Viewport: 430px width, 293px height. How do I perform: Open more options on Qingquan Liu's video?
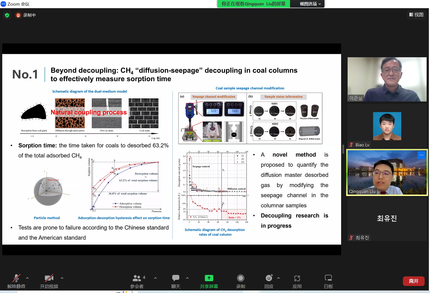click(x=421, y=155)
